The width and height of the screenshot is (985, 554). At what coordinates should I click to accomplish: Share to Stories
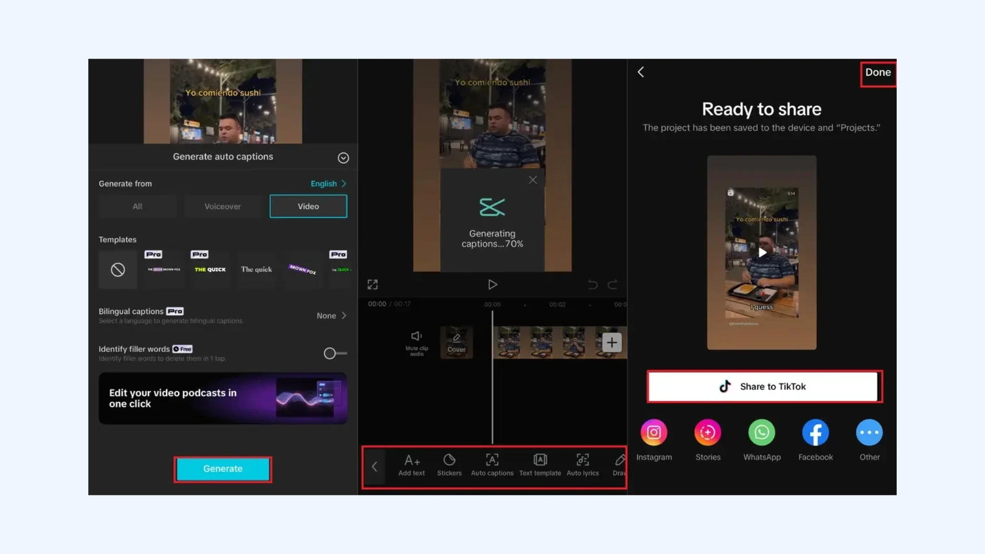pos(708,440)
